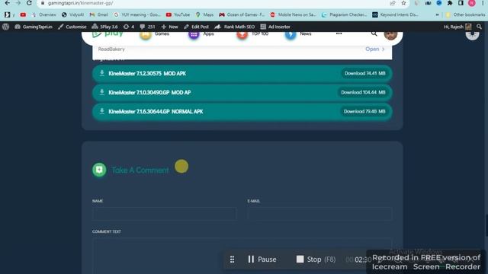Open the Maps bookmark

point(204,14)
